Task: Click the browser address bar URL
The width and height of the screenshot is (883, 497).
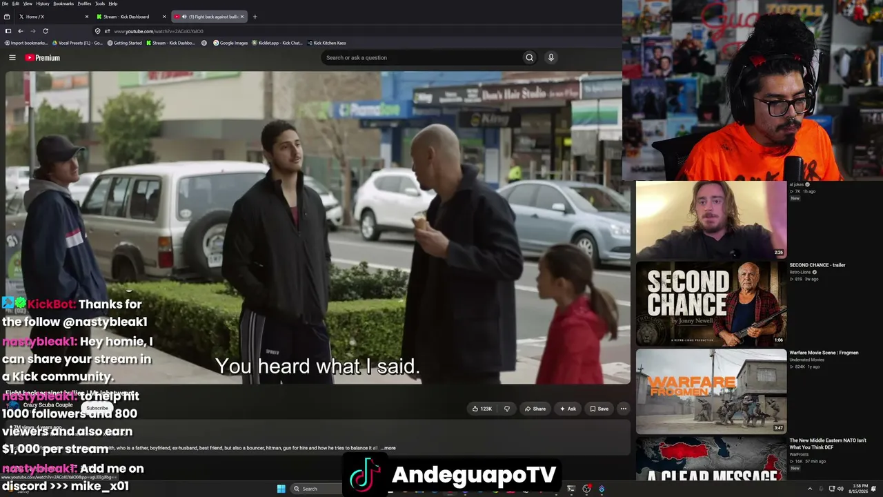Action: pyautogui.click(x=159, y=31)
